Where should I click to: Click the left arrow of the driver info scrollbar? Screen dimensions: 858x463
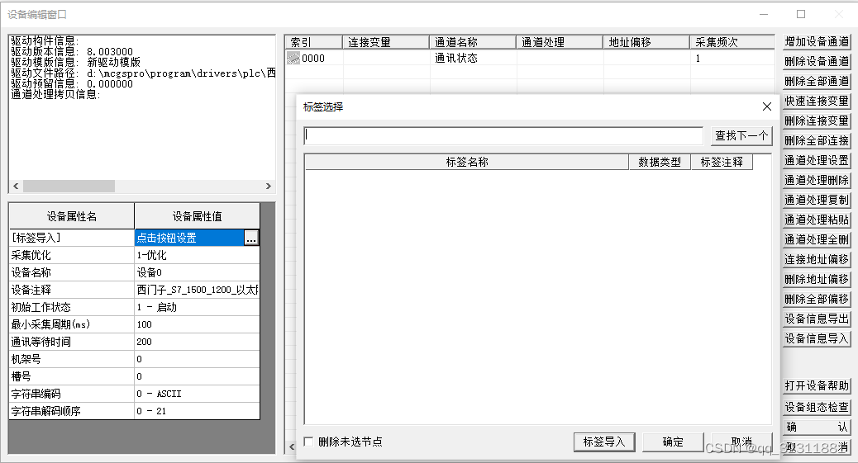[x=16, y=186]
